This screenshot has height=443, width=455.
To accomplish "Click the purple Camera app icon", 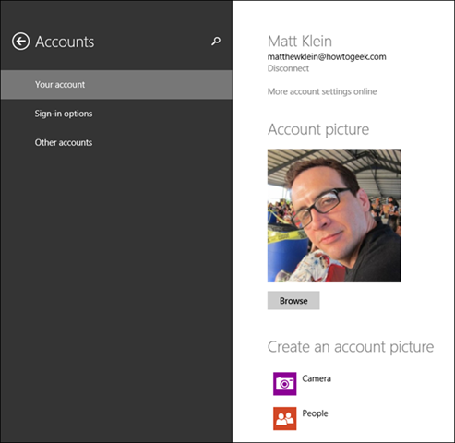I will (285, 384).
